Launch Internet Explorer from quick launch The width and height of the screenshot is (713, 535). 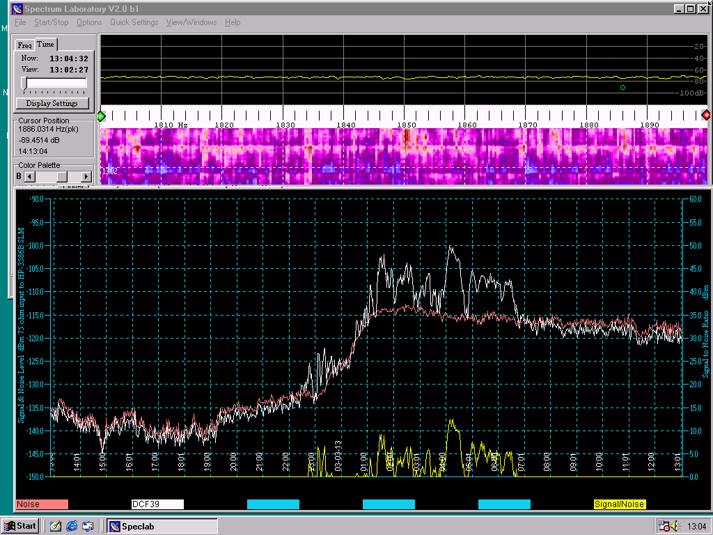pyautogui.click(x=72, y=527)
